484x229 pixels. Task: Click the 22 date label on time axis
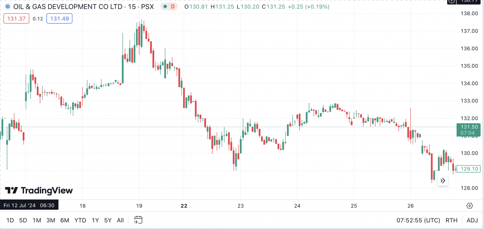coord(184,206)
